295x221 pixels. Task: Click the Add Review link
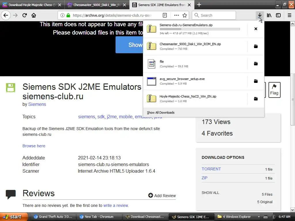(165, 196)
